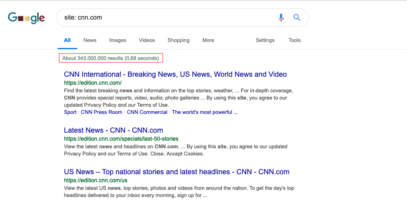Viewport: 407px width, 211px height.
Task: Click the last-50-stories URL text
Action: pos(121,139)
